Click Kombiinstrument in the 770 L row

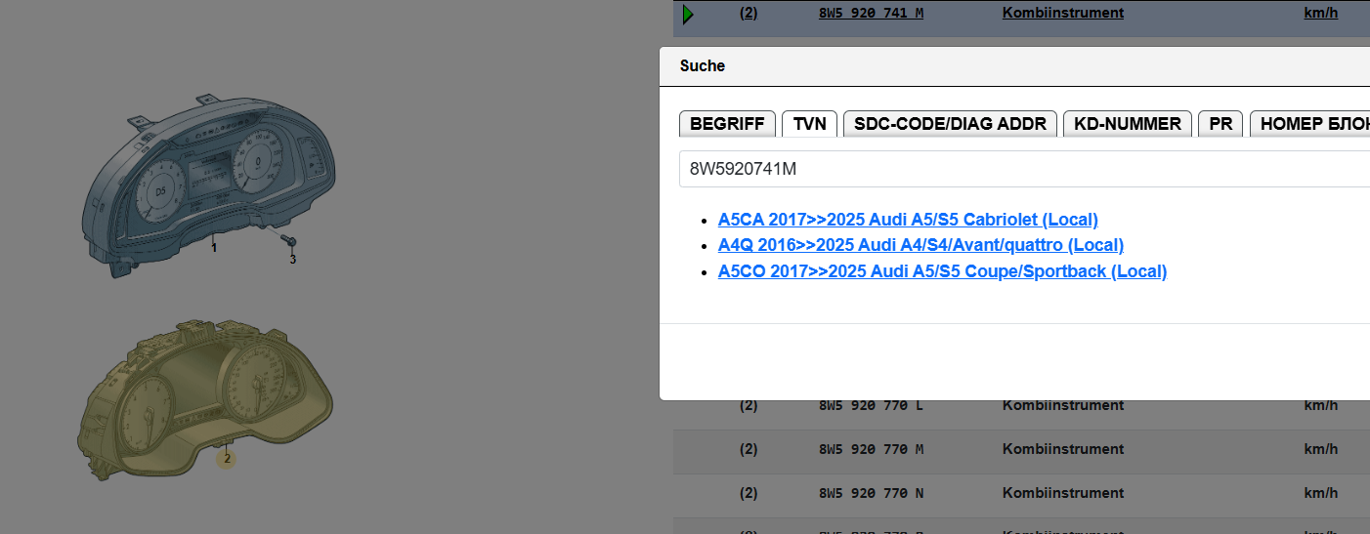(x=1063, y=405)
